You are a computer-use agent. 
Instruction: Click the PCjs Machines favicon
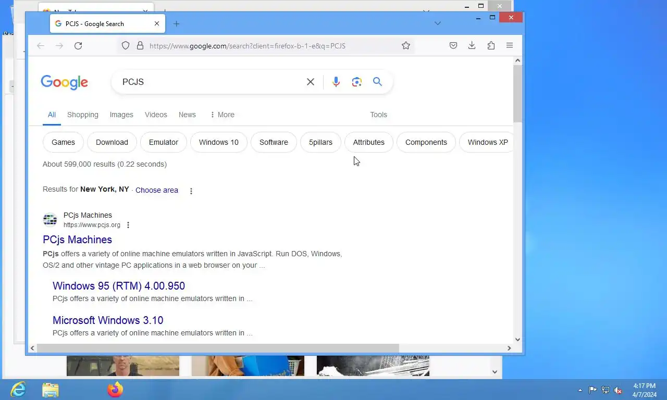(50, 220)
